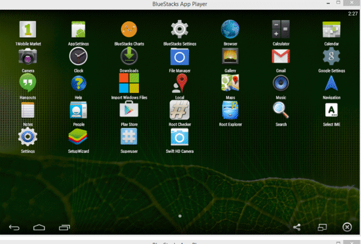
Task: Open BlueStacks Settings gear
Action: (179, 29)
